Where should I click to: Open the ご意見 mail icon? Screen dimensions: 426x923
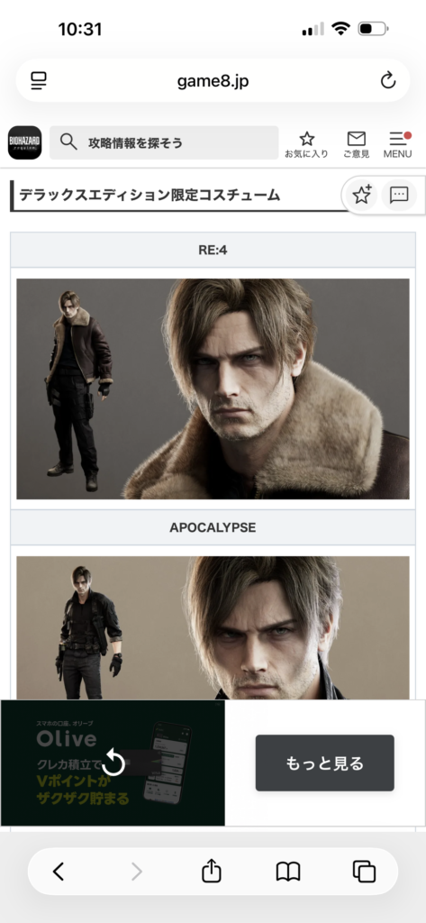tap(356, 139)
